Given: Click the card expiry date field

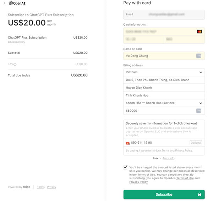Looking at the screenshot, I should (143, 39).
